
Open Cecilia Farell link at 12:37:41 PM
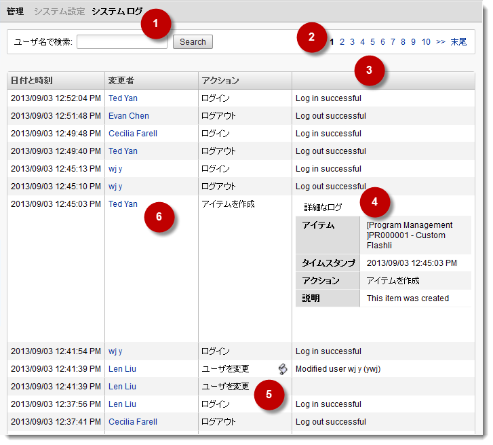133,422
